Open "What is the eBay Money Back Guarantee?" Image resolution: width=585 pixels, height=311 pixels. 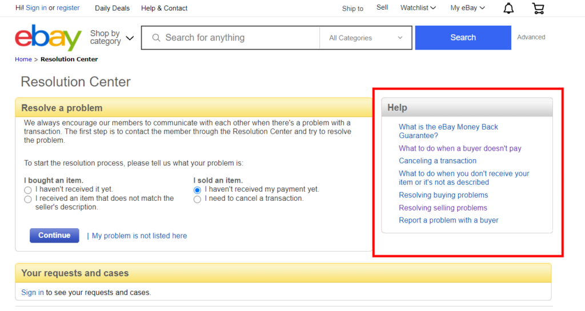click(x=448, y=131)
